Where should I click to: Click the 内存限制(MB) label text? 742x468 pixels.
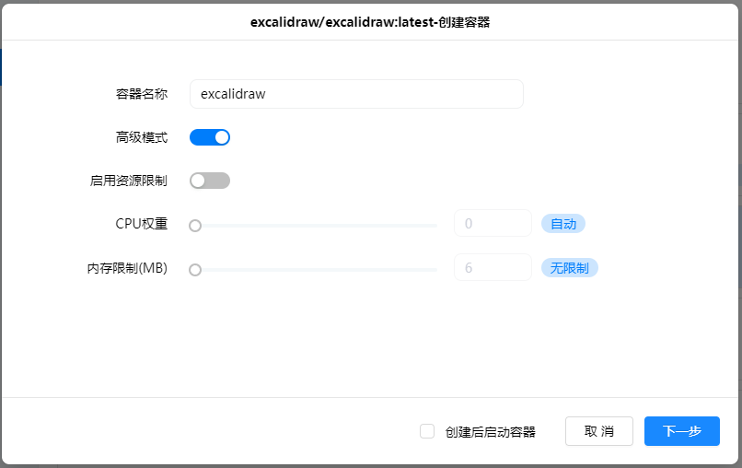click(127, 269)
